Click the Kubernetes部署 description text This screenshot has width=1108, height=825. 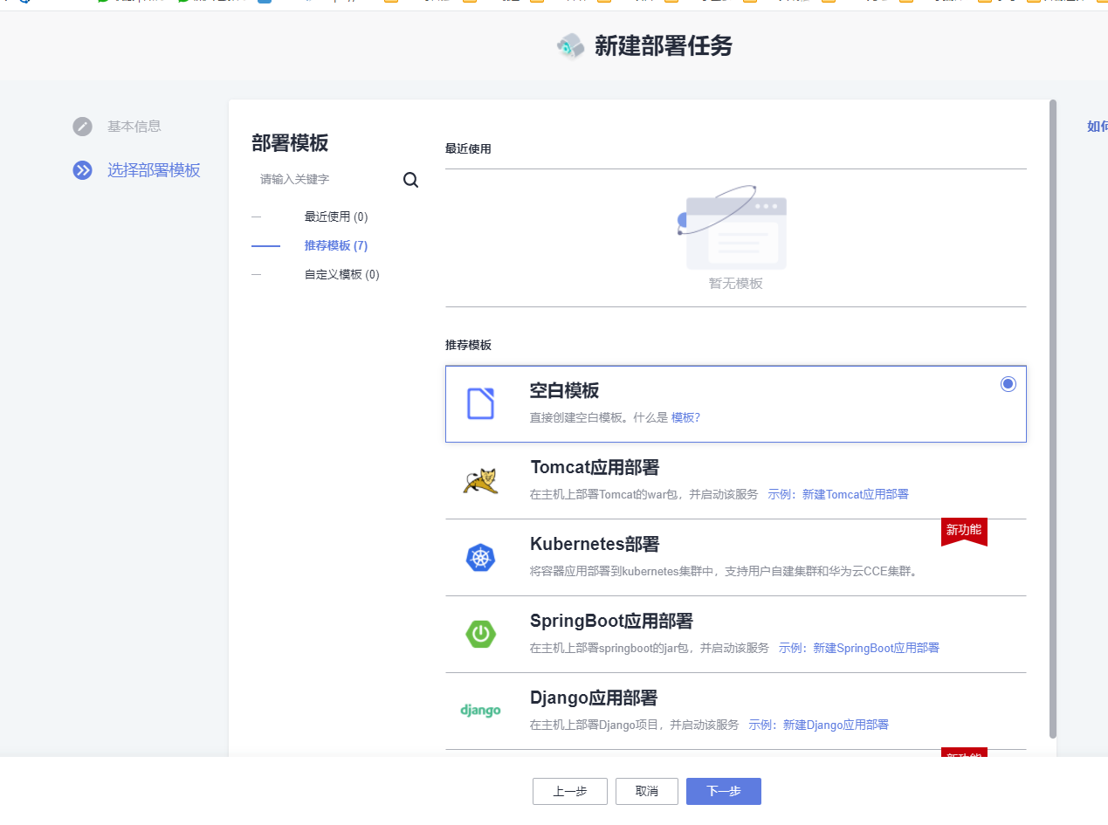(x=726, y=572)
